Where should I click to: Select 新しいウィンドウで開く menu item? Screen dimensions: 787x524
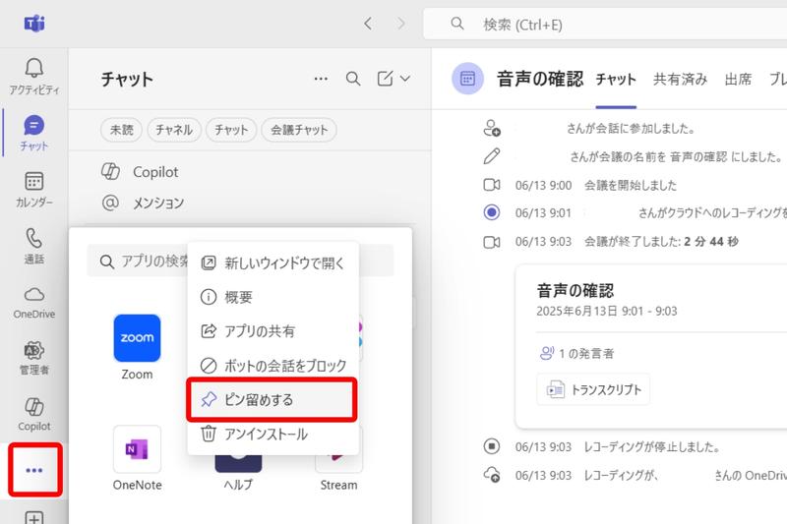273,263
